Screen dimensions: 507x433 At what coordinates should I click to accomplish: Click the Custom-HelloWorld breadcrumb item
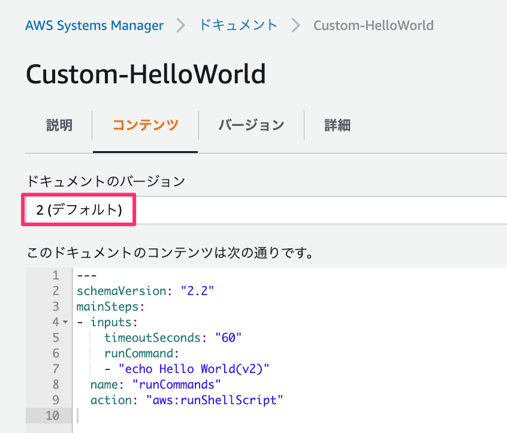click(x=373, y=26)
